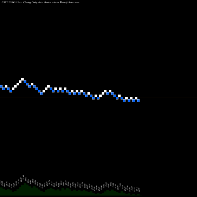
Task: Select the highest white Renko brick at the peak
Action: click(x=22, y=79)
